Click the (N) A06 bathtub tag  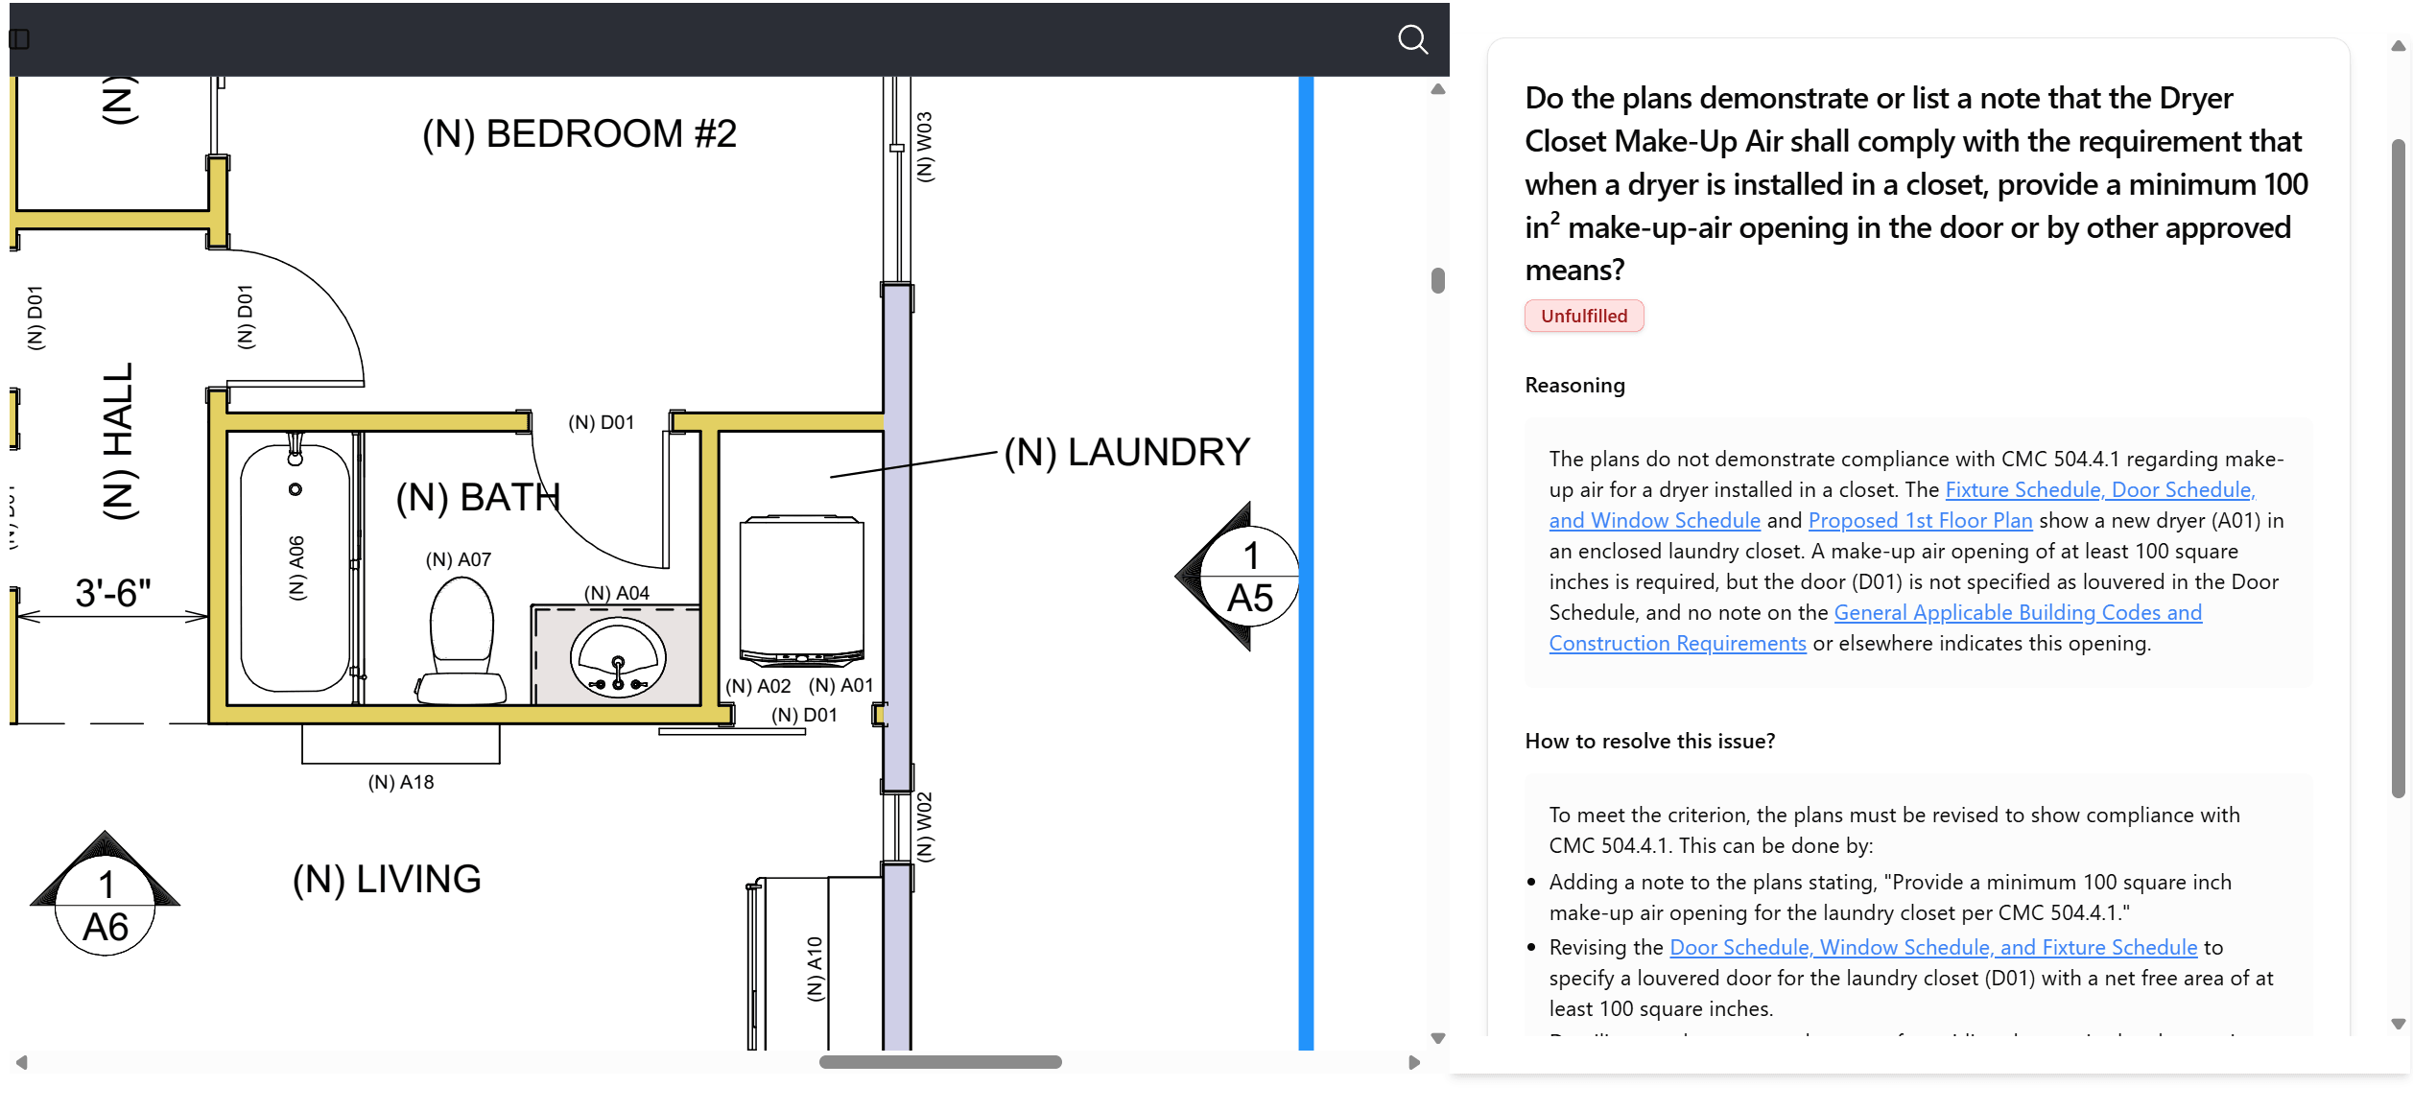point(296,568)
